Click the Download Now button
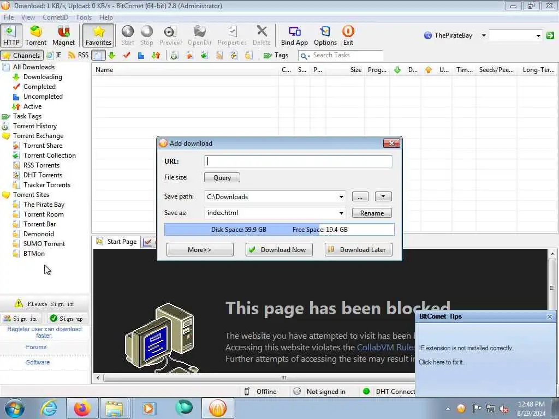Viewport: 559px width, 419px height. pyautogui.click(x=279, y=250)
